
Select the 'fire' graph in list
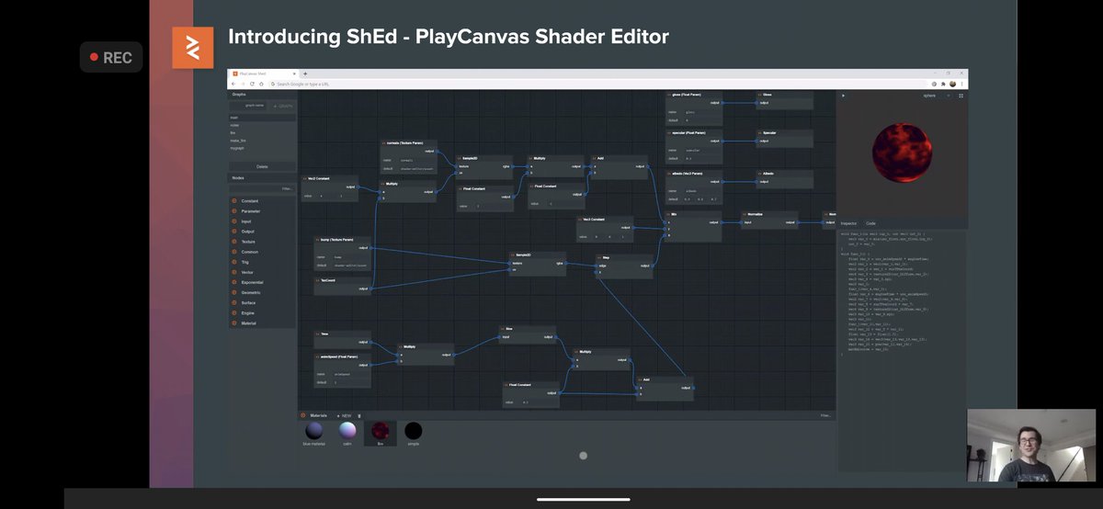point(262,132)
